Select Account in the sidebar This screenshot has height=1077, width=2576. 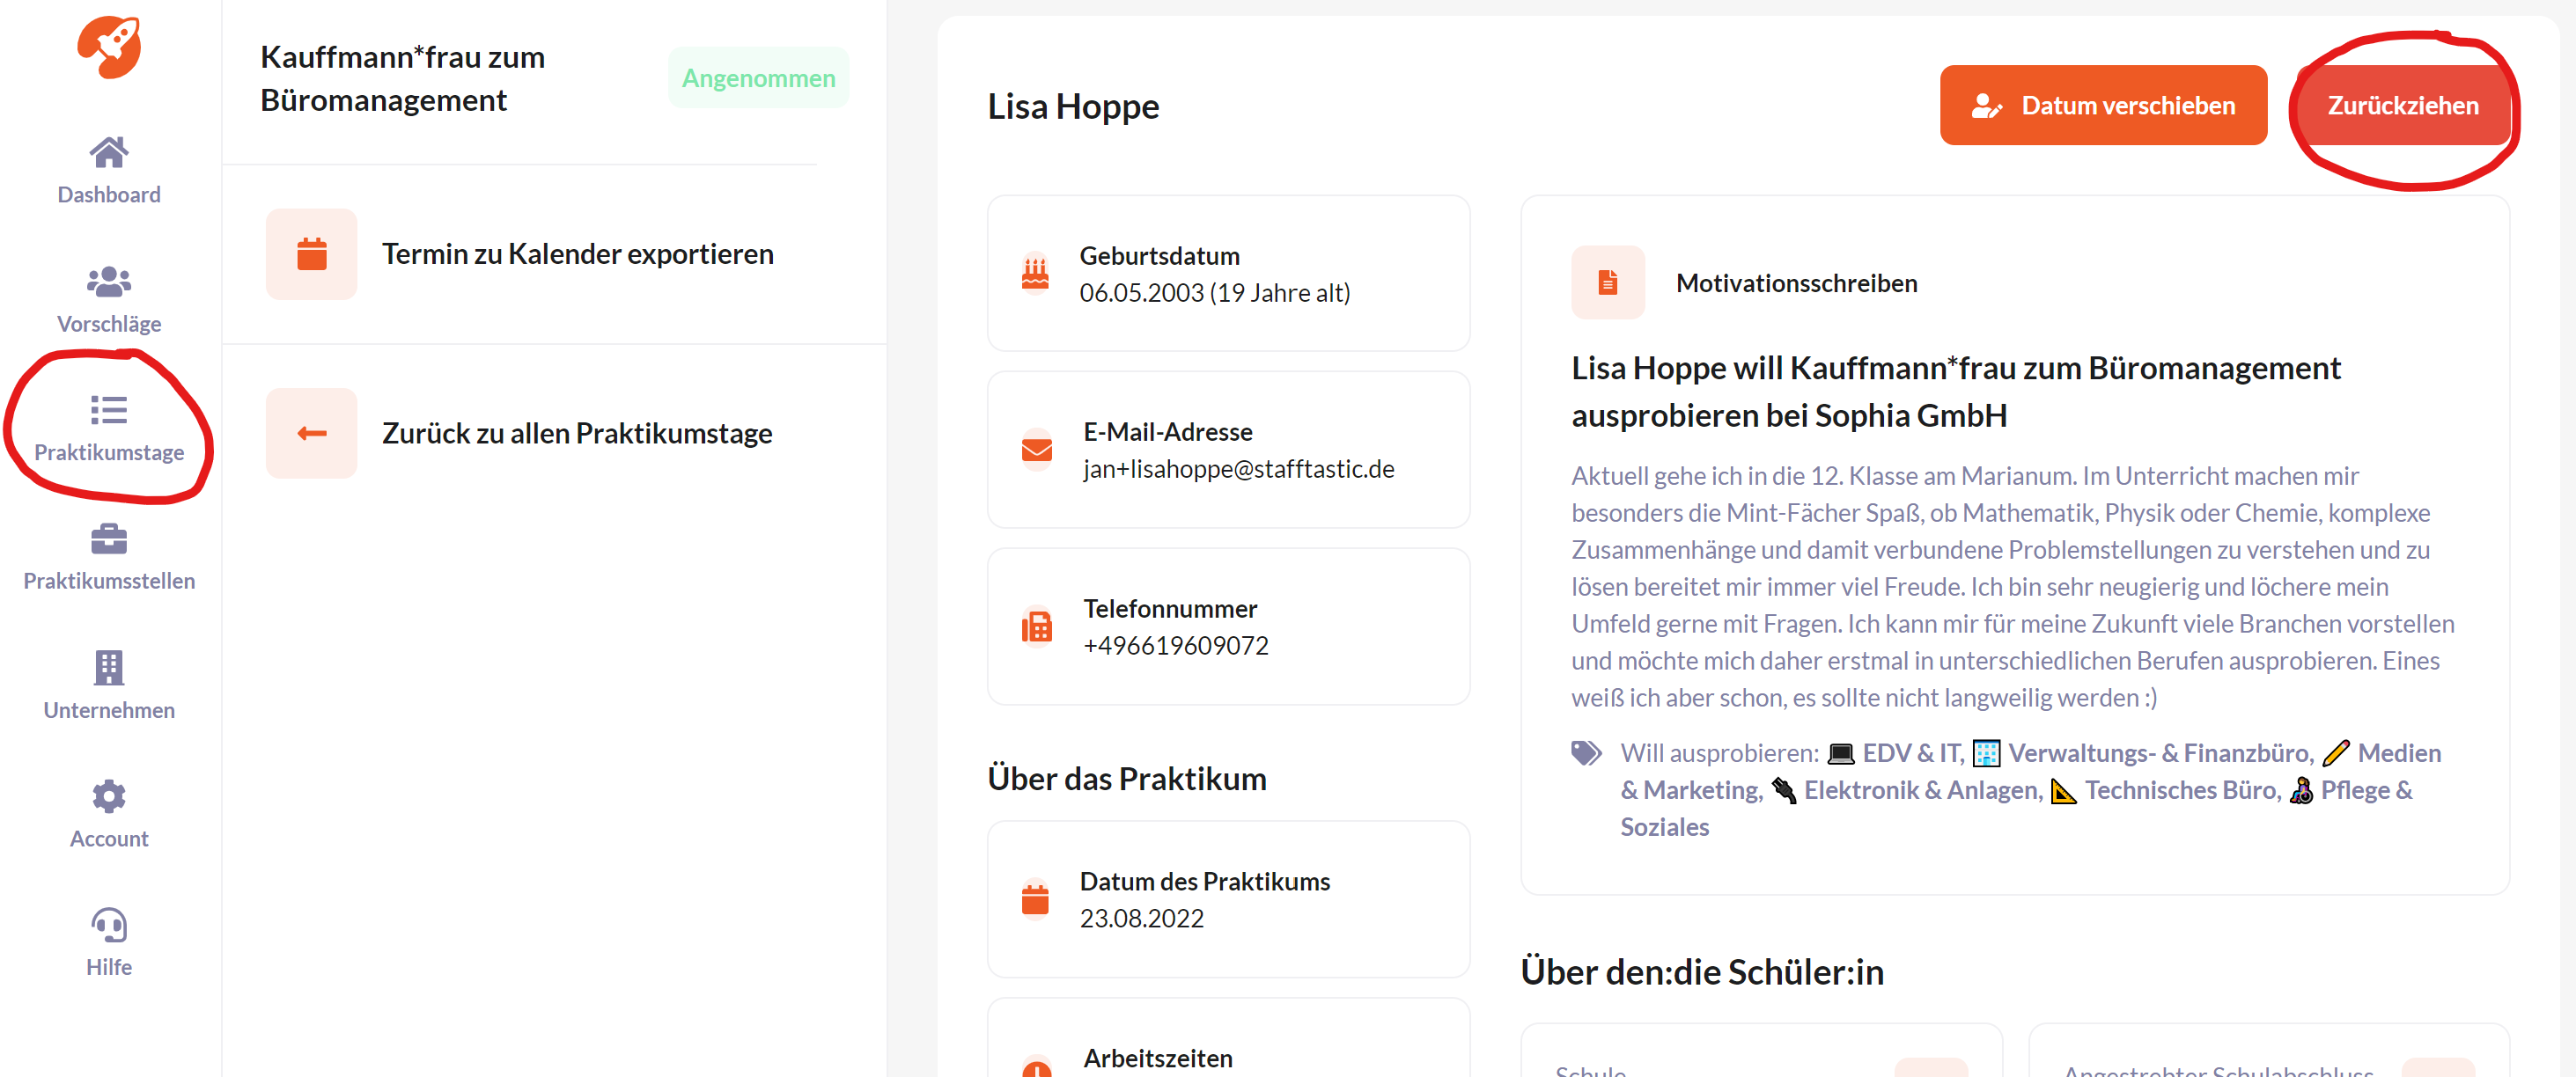click(109, 839)
